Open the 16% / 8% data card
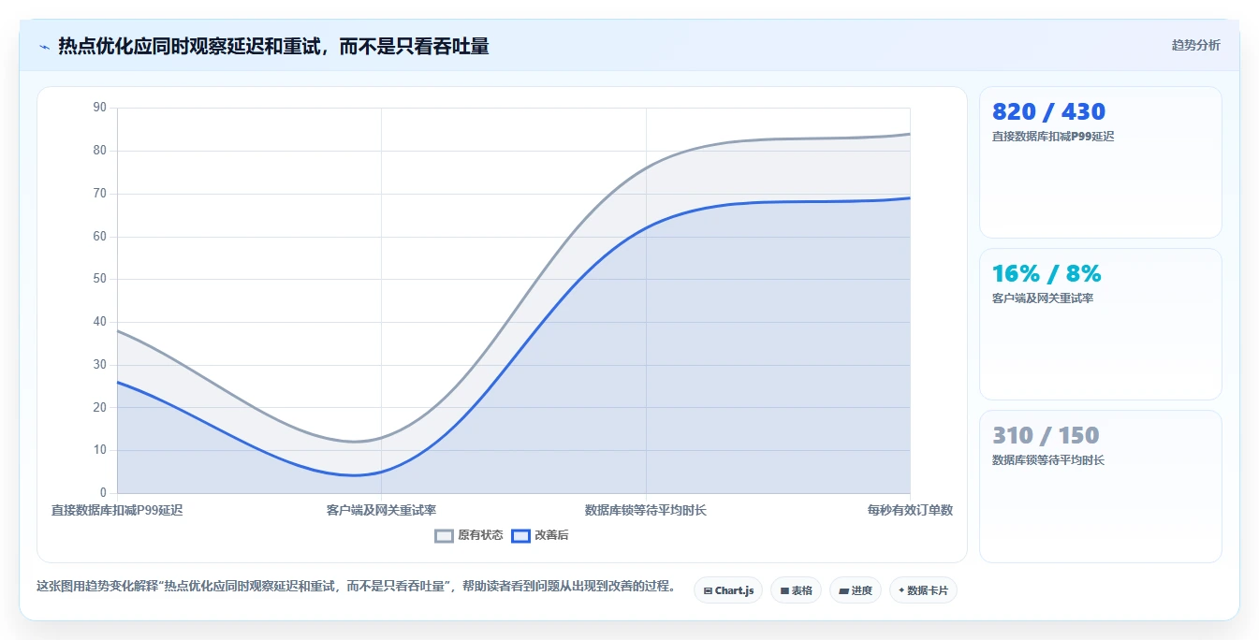The height and width of the screenshot is (640, 1259). (1101, 324)
